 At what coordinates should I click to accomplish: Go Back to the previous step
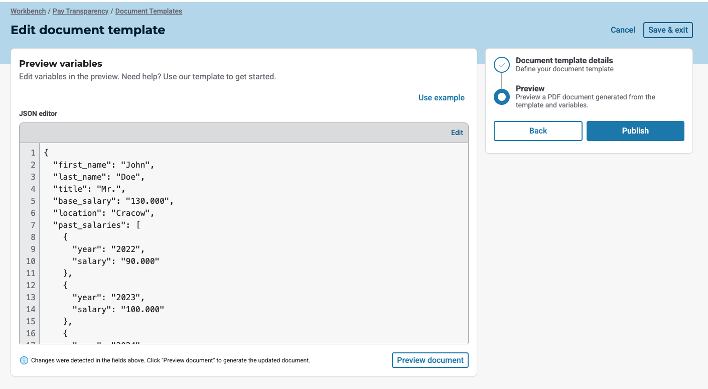point(538,131)
